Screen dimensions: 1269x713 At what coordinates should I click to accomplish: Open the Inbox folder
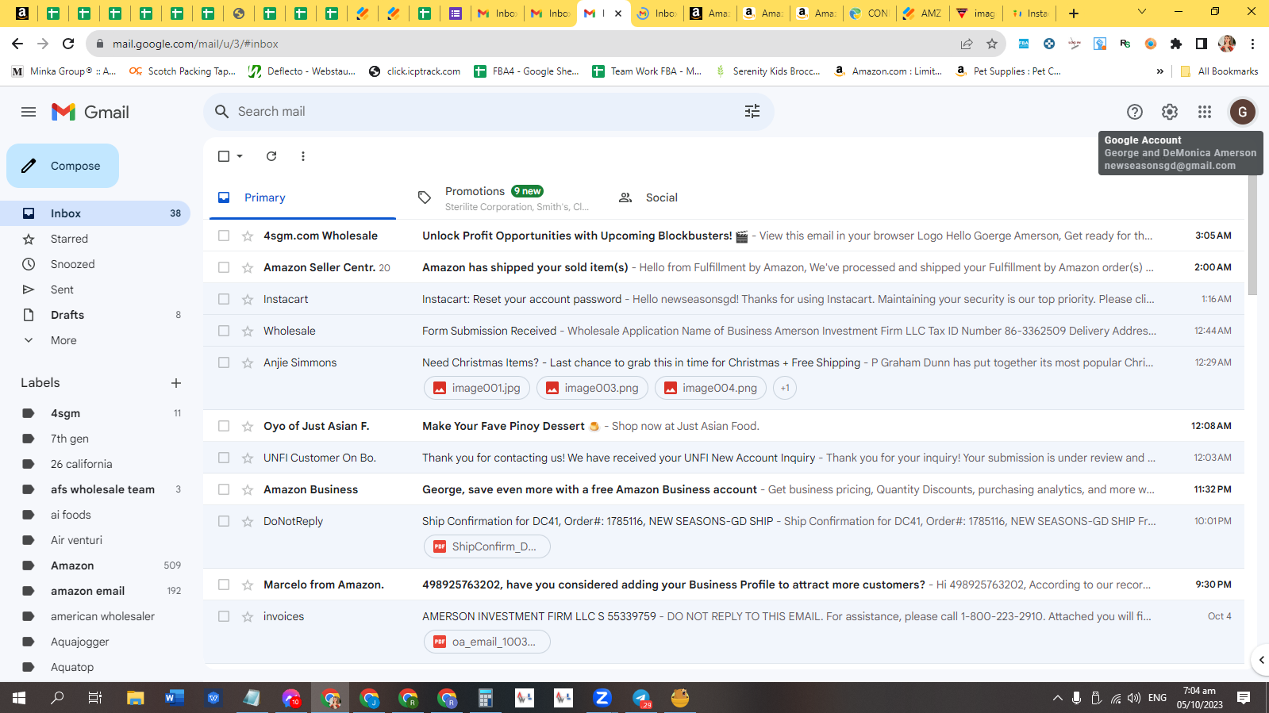pos(95,213)
